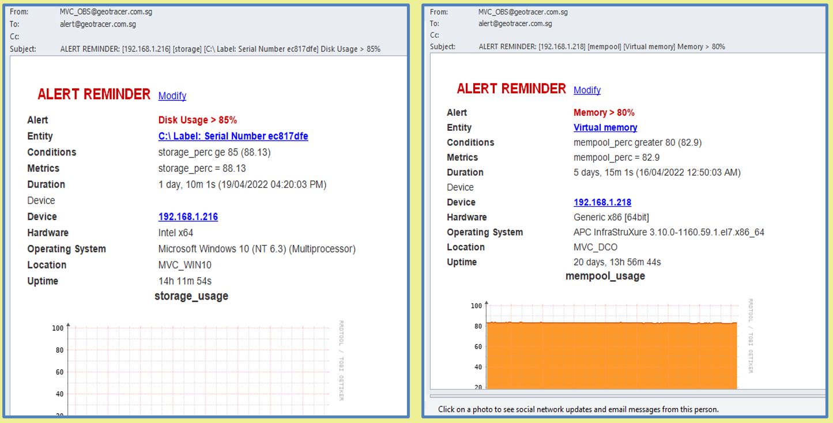Open device link 192.168.1.218
833x423 pixels.
pyautogui.click(x=602, y=202)
